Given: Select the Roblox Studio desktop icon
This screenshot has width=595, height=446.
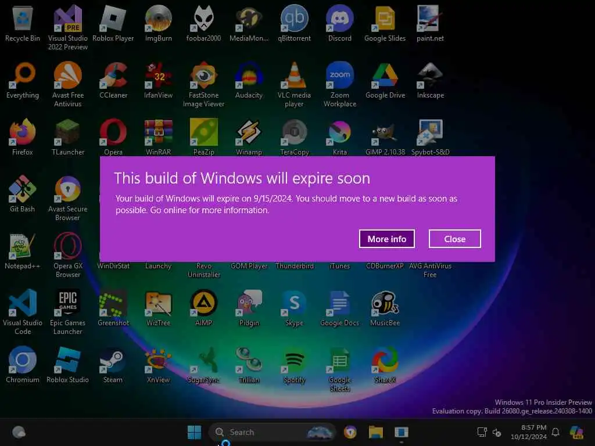Looking at the screenshot, I should point(68,365).
